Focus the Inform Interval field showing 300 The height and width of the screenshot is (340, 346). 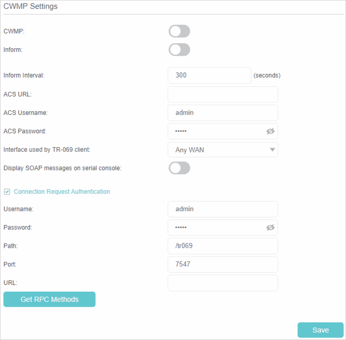(209, 76)
